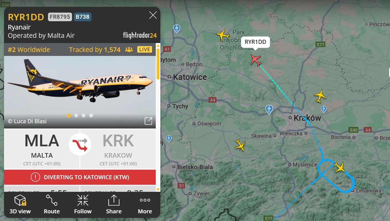The height and width of the screenshot is (221, 390).
Task: Click the panel scrollbar down arrow
Action: [158, 189]
